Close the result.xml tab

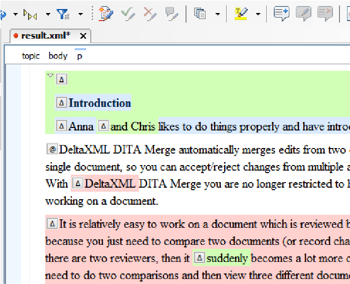click(x=83, y=36)
